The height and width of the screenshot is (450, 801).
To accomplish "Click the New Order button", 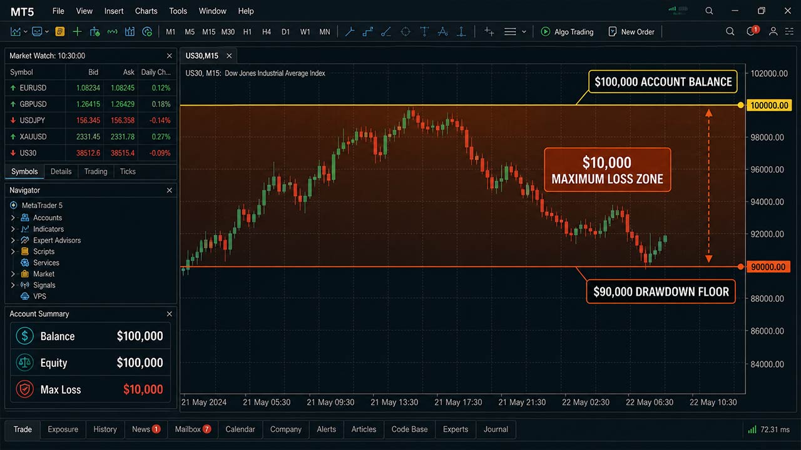I will (x=631, y=31).
